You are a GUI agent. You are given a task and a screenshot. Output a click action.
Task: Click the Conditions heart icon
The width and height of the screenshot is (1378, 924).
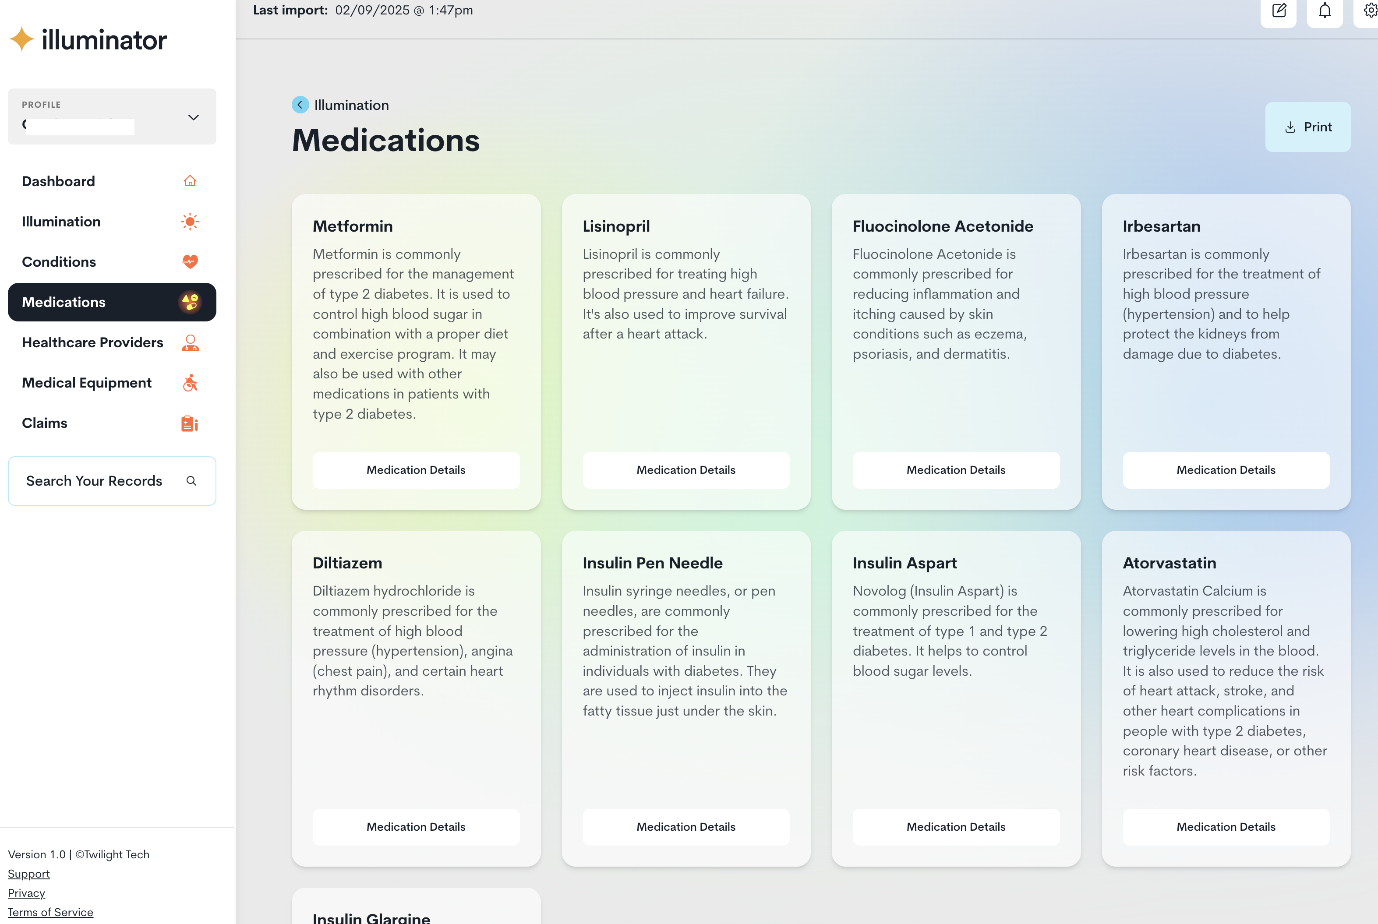[190, 261]
